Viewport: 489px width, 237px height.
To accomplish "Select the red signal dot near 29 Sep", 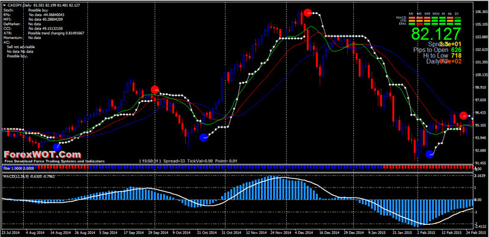I will coord(155,90).
